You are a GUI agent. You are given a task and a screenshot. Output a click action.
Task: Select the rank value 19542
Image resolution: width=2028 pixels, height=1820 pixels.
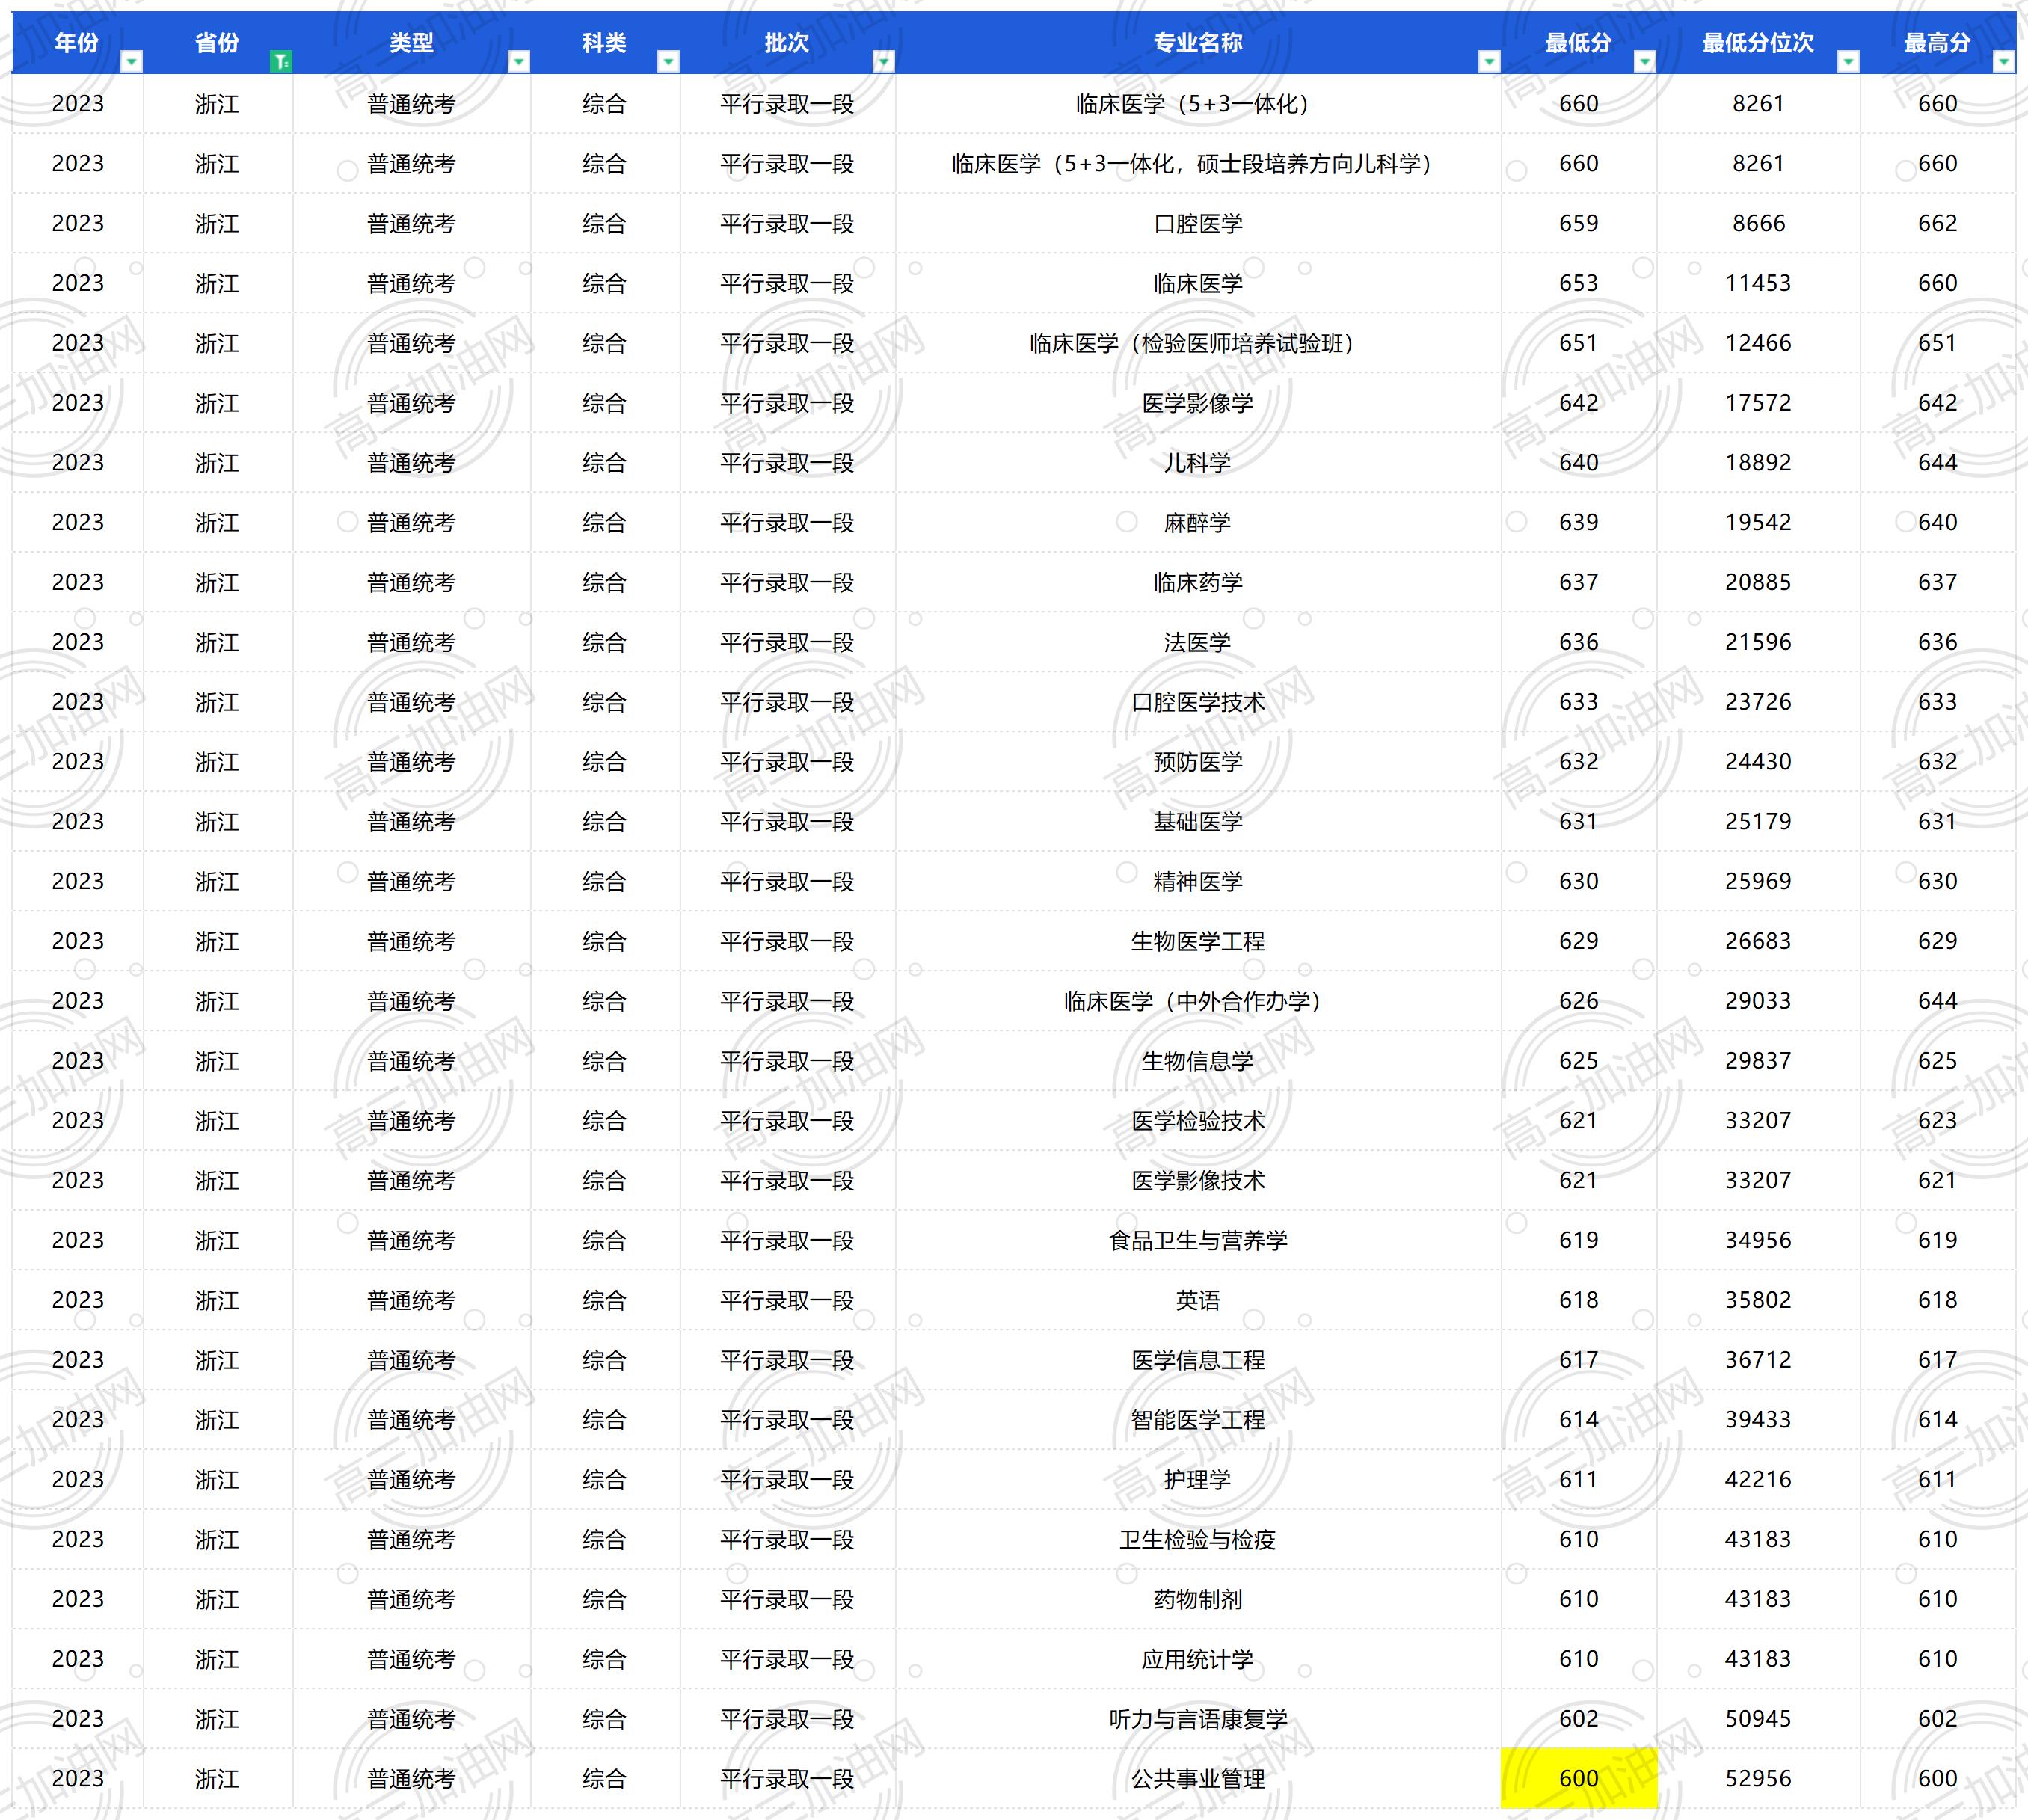[x=1758, y=523]
